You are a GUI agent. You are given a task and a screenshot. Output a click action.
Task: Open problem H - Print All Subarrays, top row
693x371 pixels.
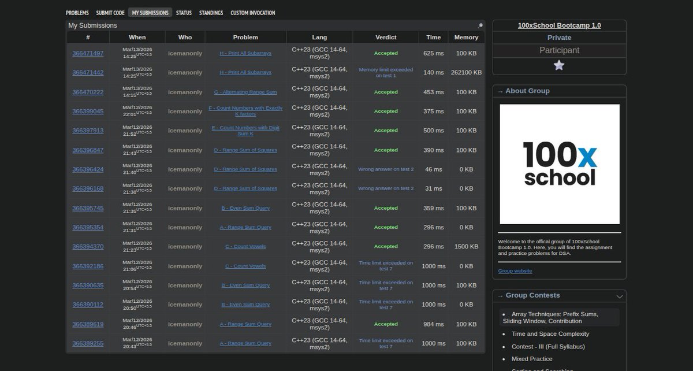[x=245, y=53]
